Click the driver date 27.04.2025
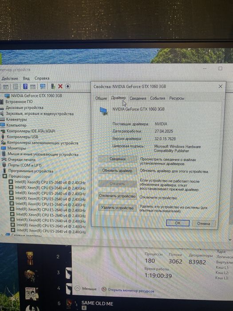The height and width of the screenshot is (311, 233). (x=164, y=132)
